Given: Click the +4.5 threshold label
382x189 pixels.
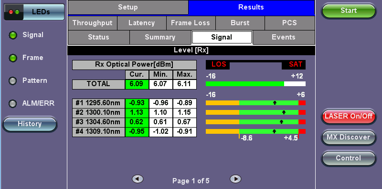Looking at the screenshot, I should (291, 138).
